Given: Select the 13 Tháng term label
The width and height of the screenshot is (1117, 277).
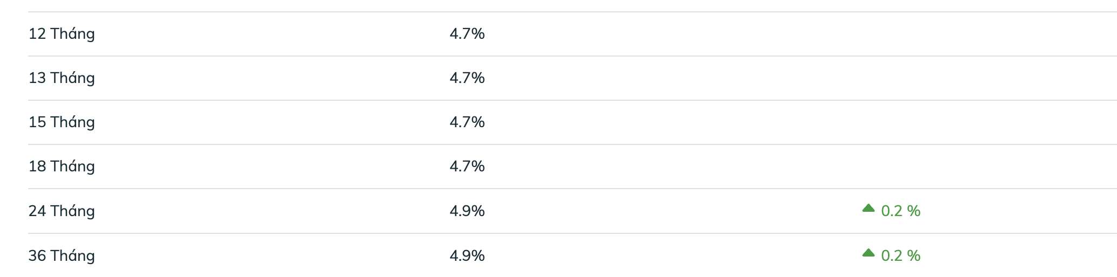Looking at the screenshot, I should (62, 78).
